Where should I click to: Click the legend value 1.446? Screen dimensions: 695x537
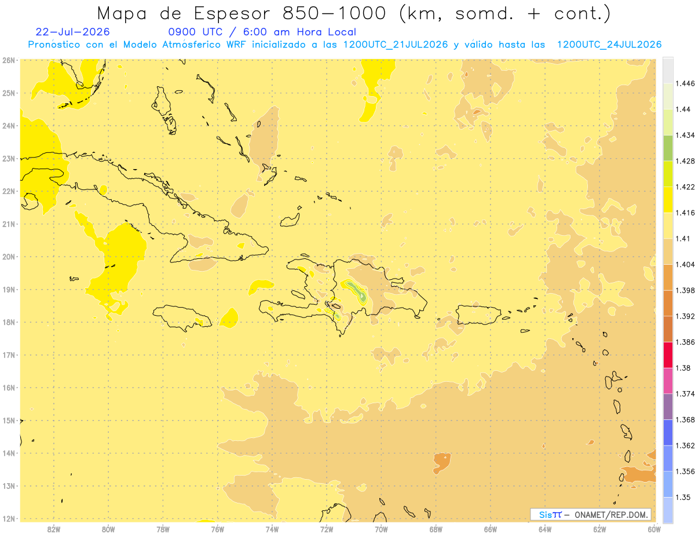pyautogui.click(x=685, y=83)
